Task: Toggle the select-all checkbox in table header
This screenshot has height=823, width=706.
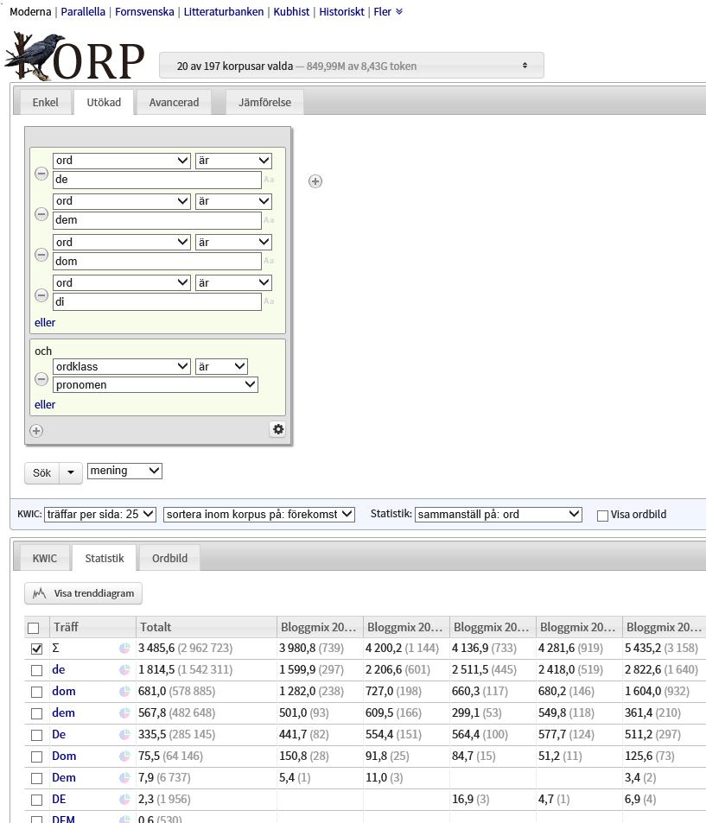Action: [34, 628]
